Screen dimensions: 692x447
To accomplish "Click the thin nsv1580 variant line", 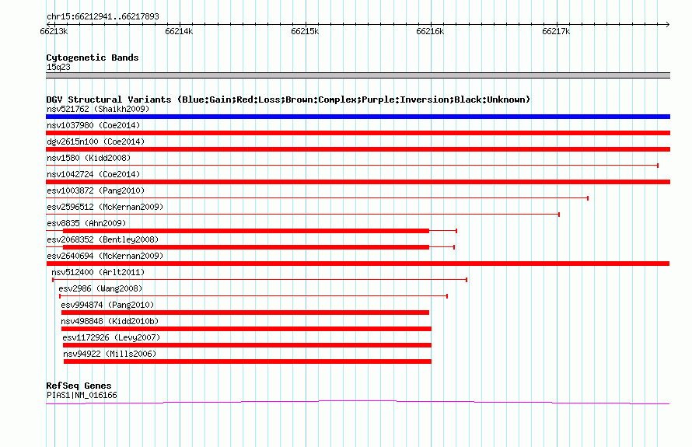I will 352,166.
